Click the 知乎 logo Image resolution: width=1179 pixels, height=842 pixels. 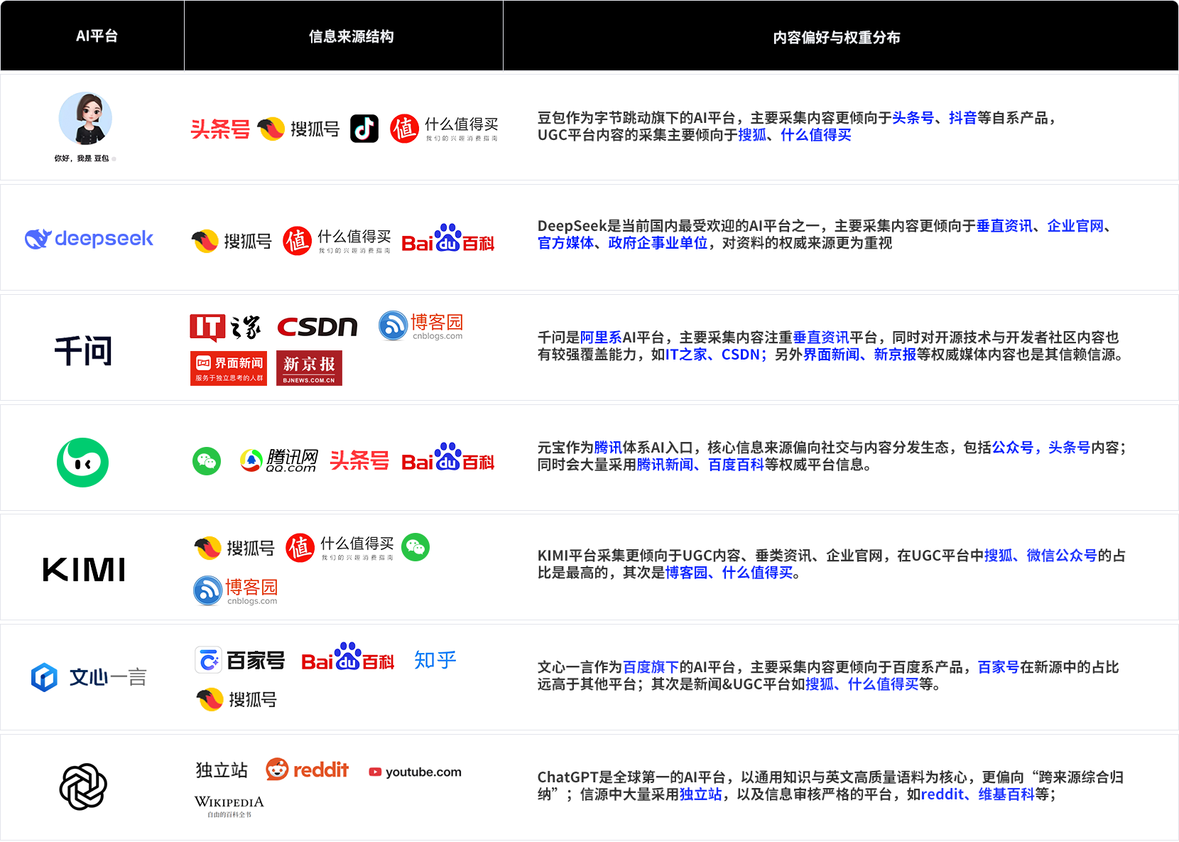click(435, 660)
